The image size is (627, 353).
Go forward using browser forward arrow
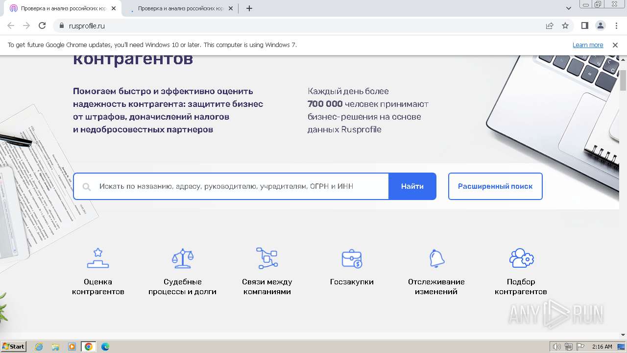pos(26,25)
